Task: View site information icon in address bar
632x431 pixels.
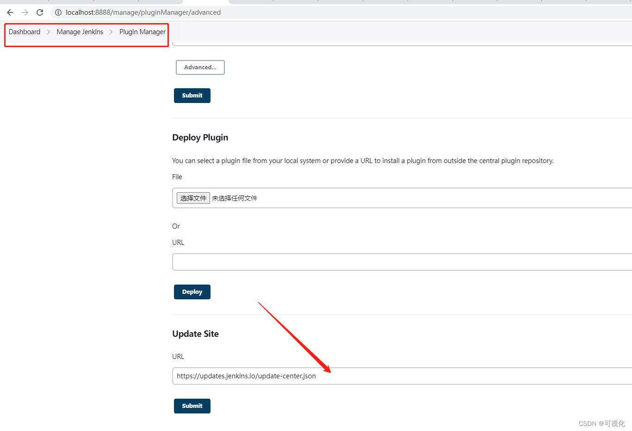Action: click(x=58, y=12)
